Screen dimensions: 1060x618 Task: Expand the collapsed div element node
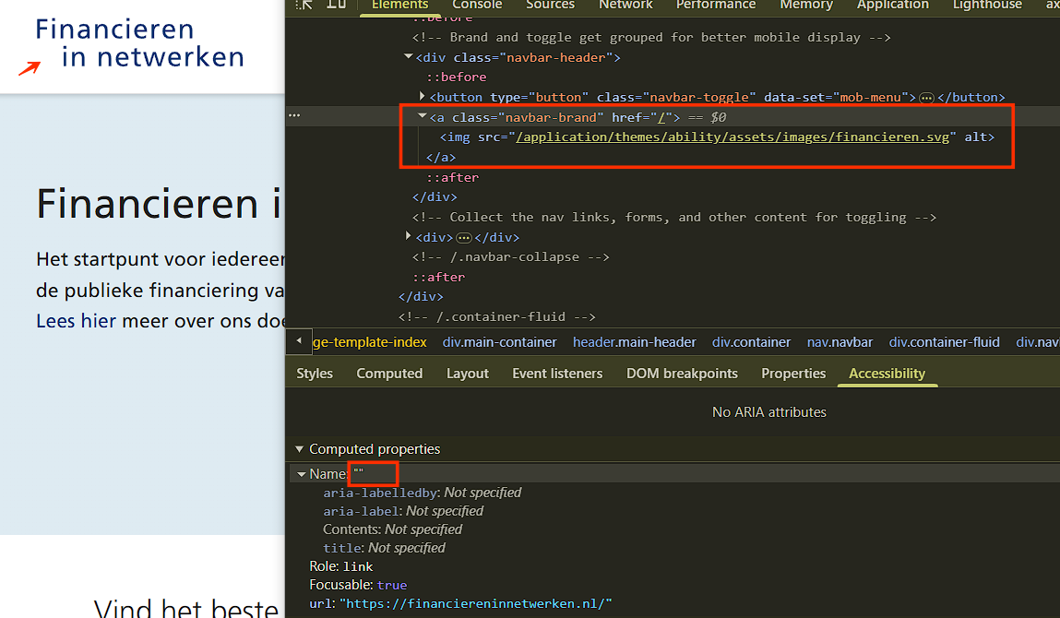pyautogui.click(x=409, y=237)
